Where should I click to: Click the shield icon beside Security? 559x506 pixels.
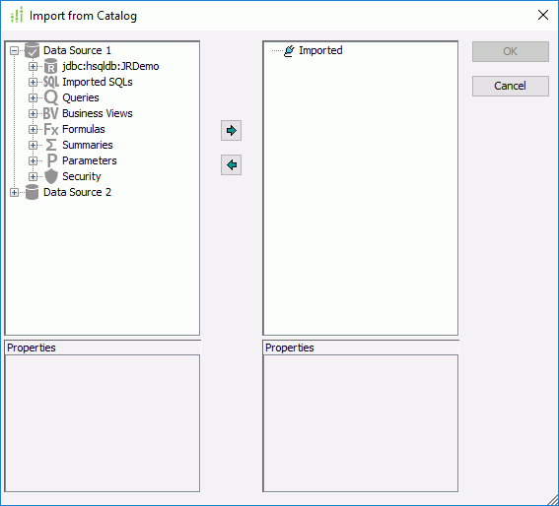pyautogui.click(x=51, y=176)
